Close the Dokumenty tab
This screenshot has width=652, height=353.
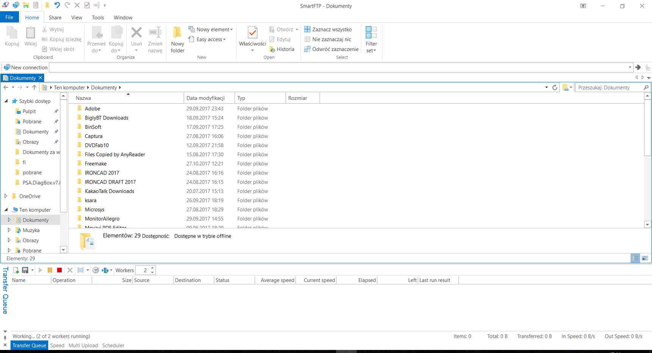41,78
